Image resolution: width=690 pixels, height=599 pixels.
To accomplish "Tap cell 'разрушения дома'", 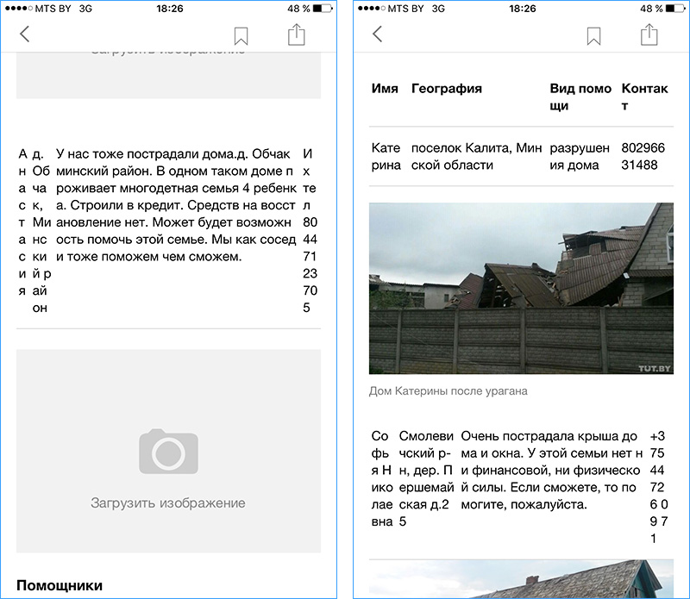I will click(x=580, y=156).
